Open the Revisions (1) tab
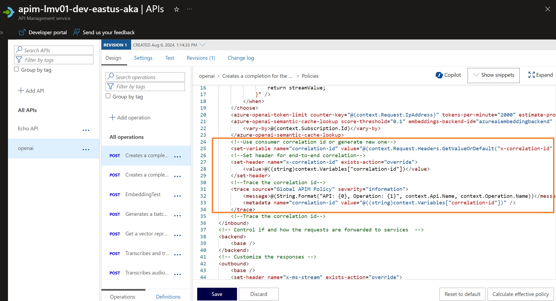Image resolution: width=556 pixels, height=301 pixels. [201, 58]
